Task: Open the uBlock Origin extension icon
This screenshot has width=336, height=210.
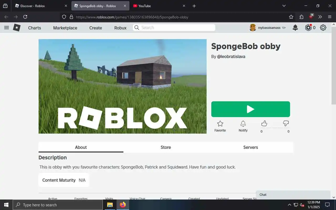Action: pos(311,17)
